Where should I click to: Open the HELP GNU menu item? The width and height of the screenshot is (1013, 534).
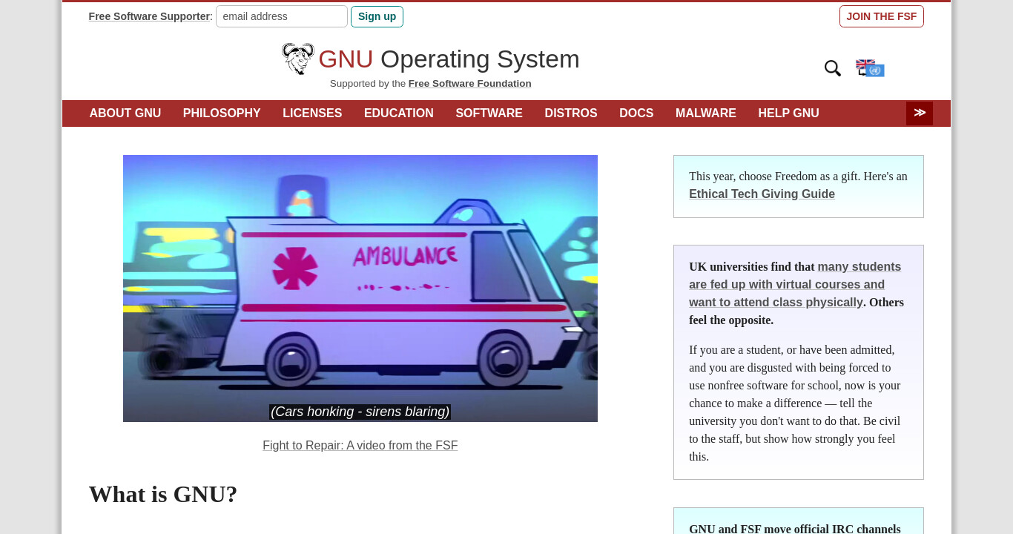pos(788,113)
